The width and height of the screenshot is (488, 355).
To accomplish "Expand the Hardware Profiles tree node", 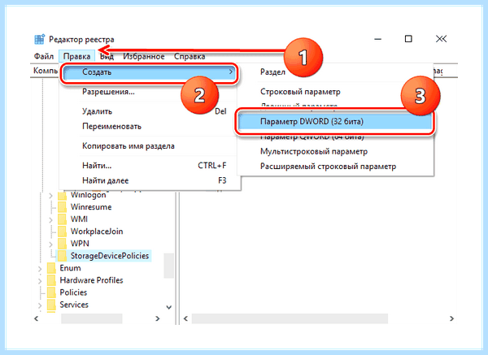I will [40, 281].
